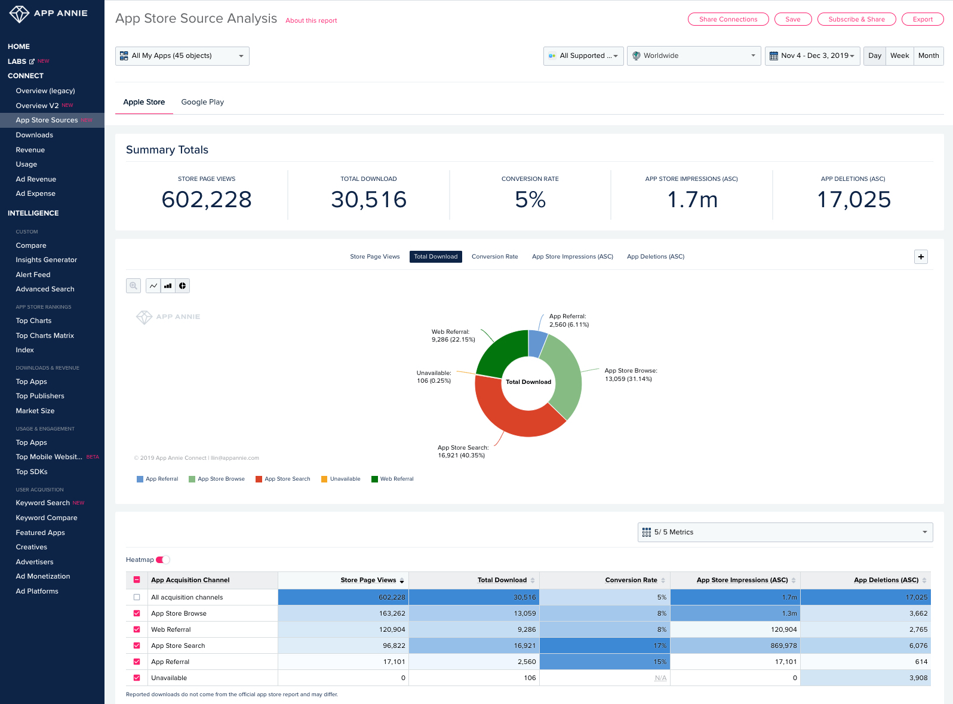Image resolution: width=953 pixels, height=704 pixels.
Task: Set granularity to Week
Action: coord(899,56)
